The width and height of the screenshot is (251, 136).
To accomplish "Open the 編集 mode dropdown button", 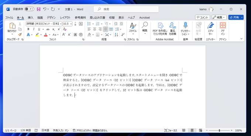I will coord(219,17).
